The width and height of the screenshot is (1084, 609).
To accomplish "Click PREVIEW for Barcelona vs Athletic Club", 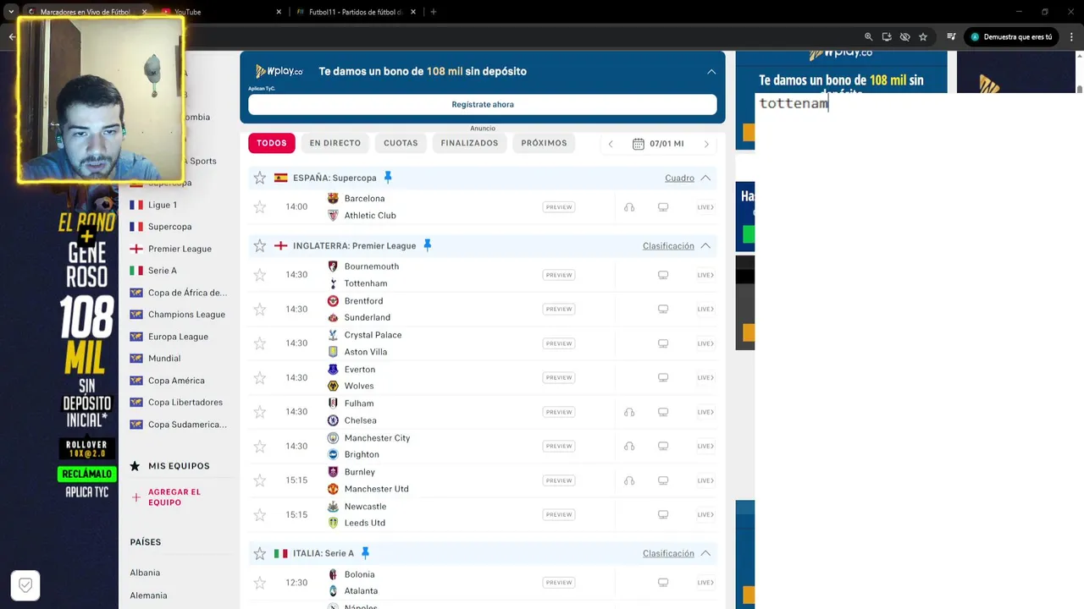I will pyautogui.click(x=559, y=207).
